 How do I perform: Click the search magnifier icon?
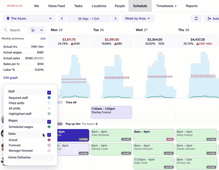tap(6, 30)
